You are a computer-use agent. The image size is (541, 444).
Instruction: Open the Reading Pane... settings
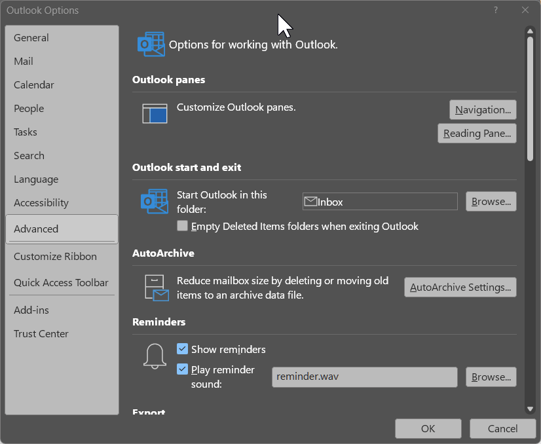[x=477, y=133]
